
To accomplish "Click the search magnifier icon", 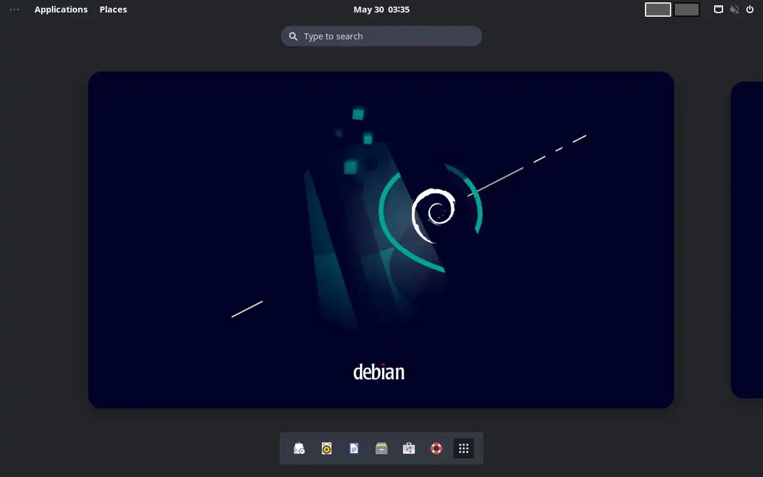I will [x=293, y=36].
